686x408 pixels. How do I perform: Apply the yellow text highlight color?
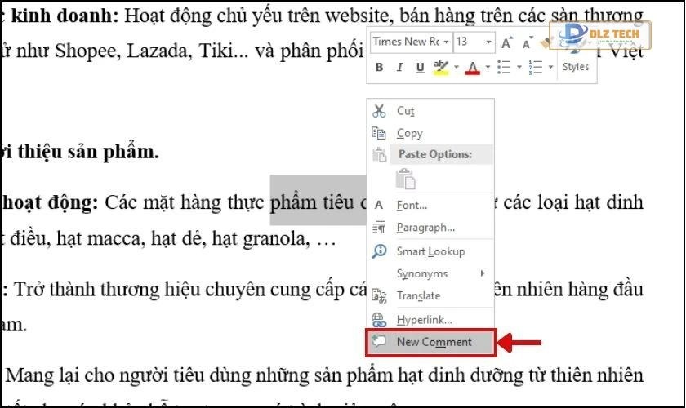pyautogui.click(x=441, y=68)
